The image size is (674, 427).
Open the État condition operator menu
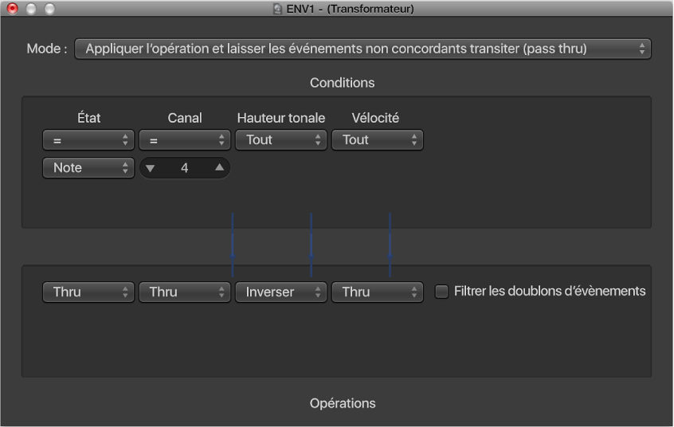(88, 140)
